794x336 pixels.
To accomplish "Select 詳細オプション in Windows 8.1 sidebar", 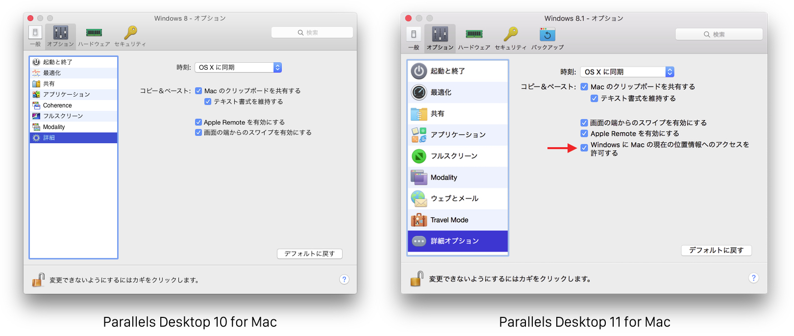I will [458, 241].
